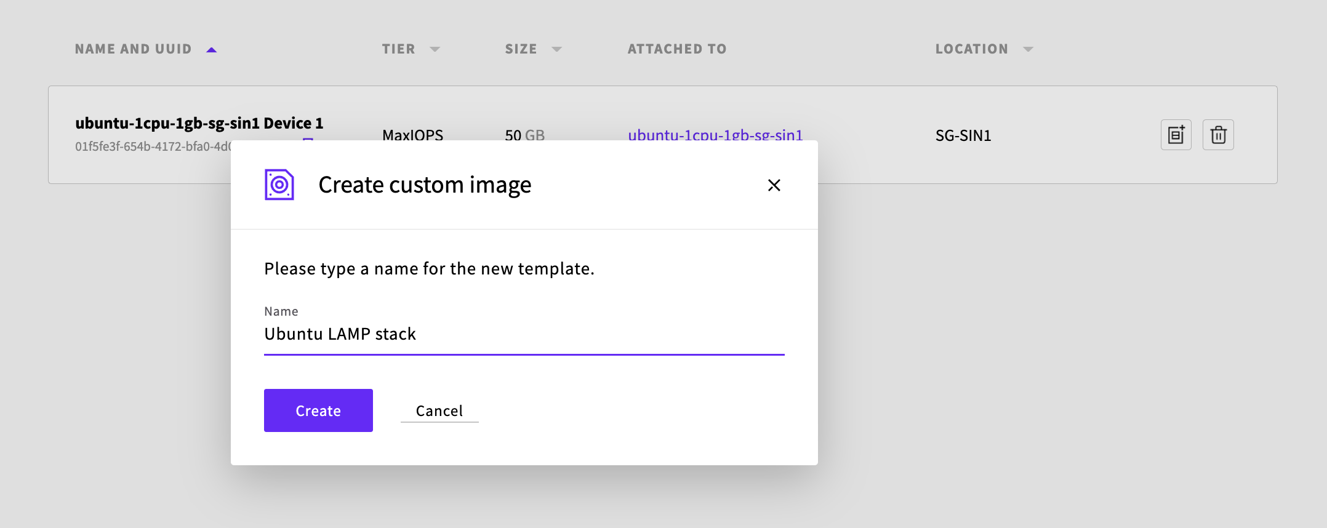This screenshot has width=1327, height=528.
Task: Open the ubuntu-1cpu-1gb-sg-sin1 attached server link
Action: point(715,134)
